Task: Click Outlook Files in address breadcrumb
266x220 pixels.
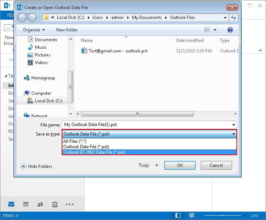Action: coord(182,17)
